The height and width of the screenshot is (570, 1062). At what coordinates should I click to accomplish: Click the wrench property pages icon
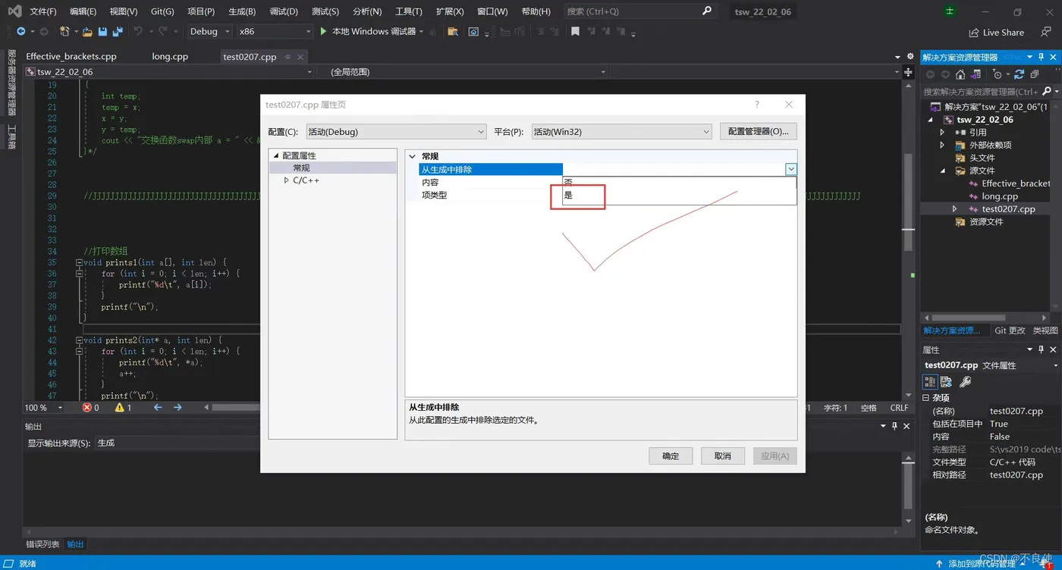click(965, 381)
